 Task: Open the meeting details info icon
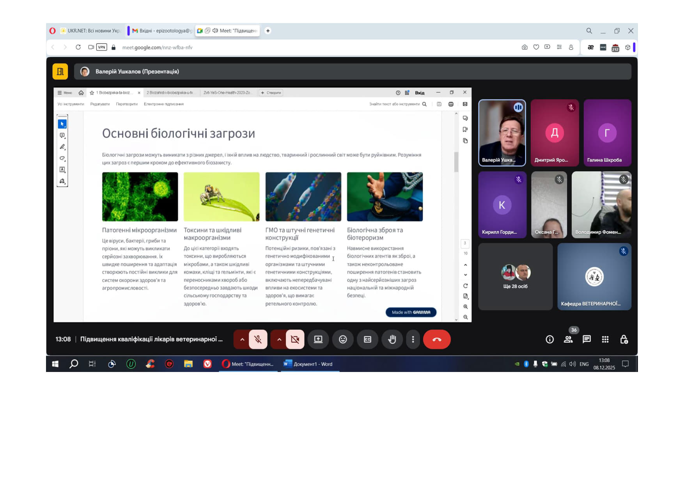pyautogui.click(x=549, y=340)
